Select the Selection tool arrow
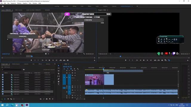Screen dimensions: 191x107 pyautogui.click(x=58, y=65)
